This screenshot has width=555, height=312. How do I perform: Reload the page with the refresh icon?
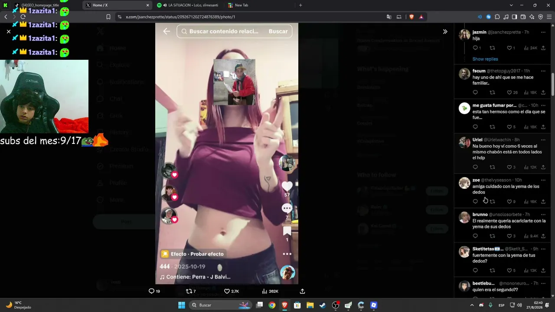[x=23, y=17]
